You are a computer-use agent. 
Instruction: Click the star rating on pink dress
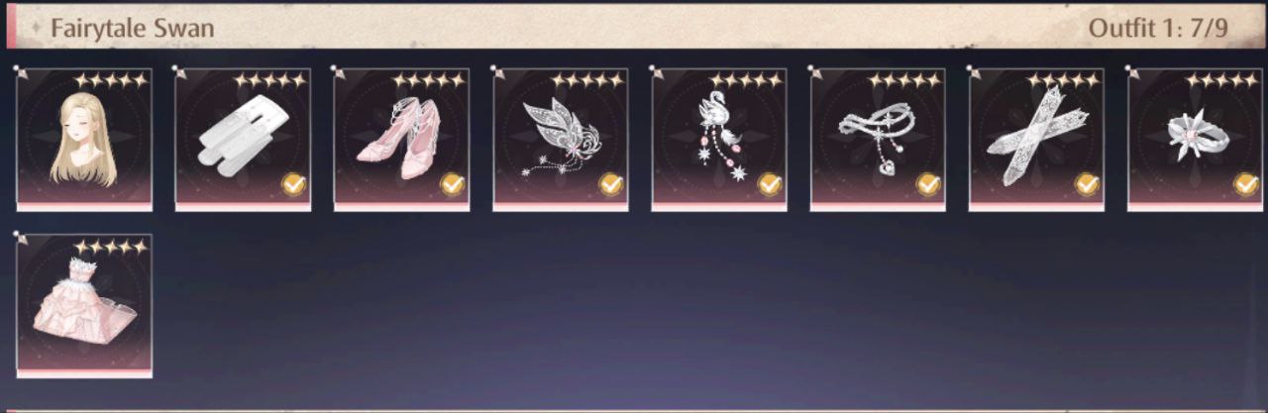pyautogui.click(x=111, y=247)
